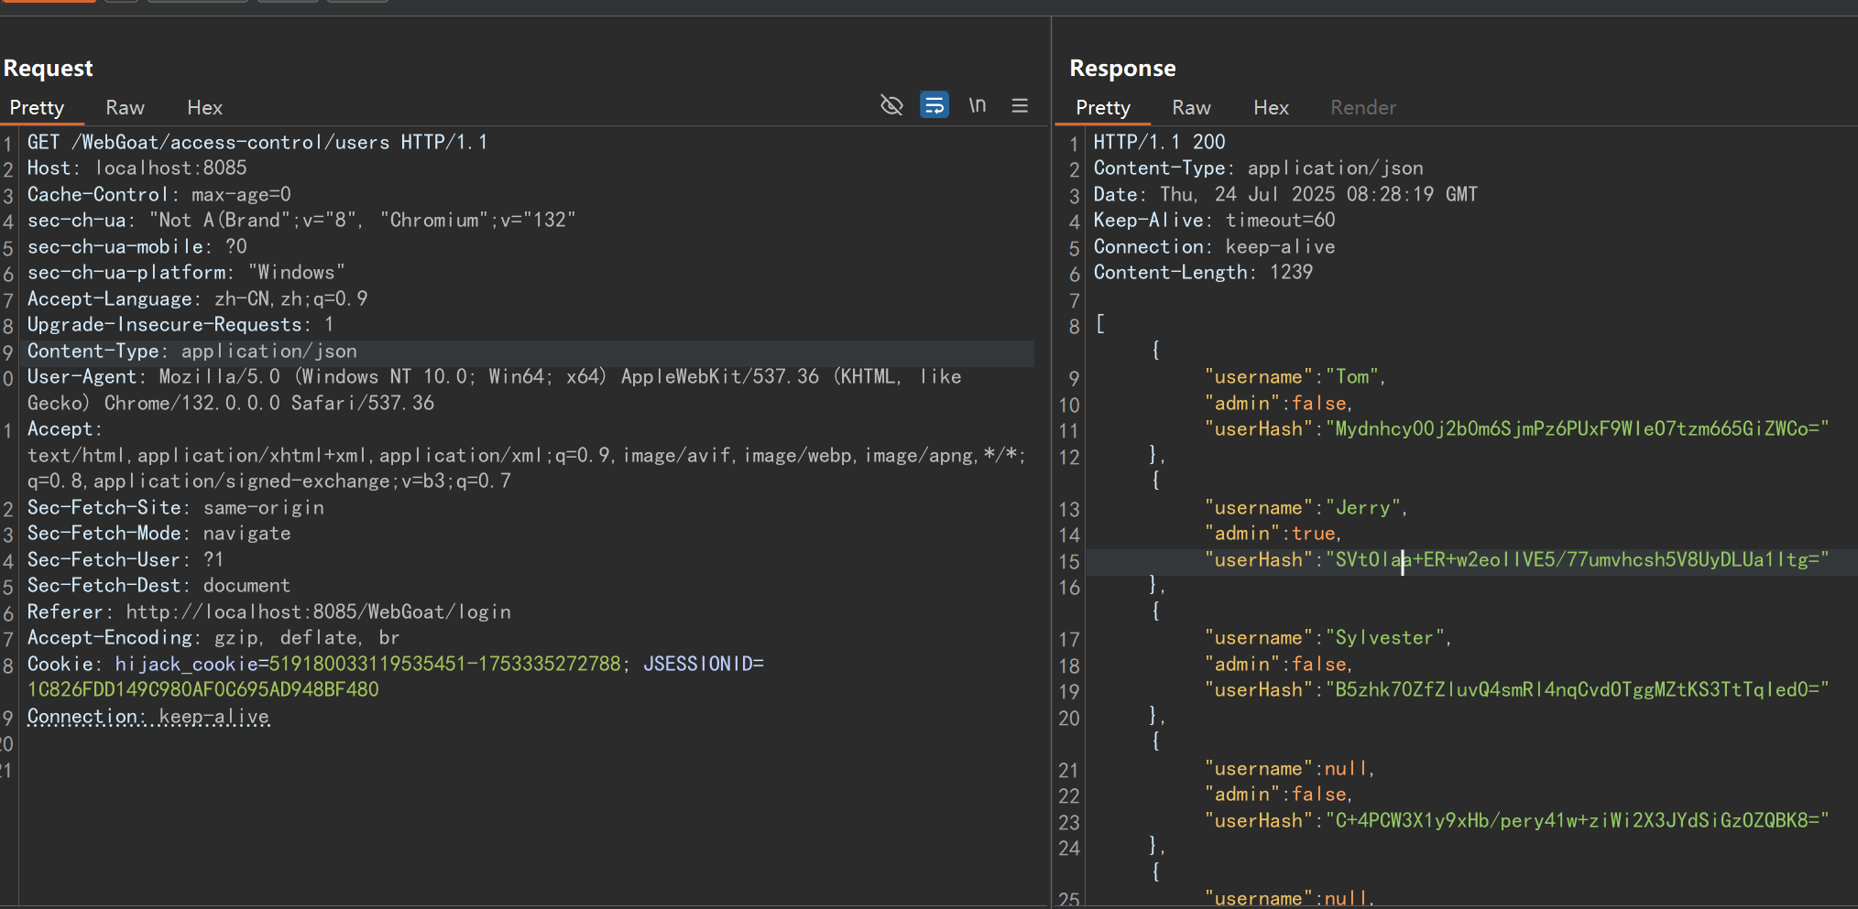Click Accept-Encoding: gzip, deflate, br header

[x=213, y=638]
